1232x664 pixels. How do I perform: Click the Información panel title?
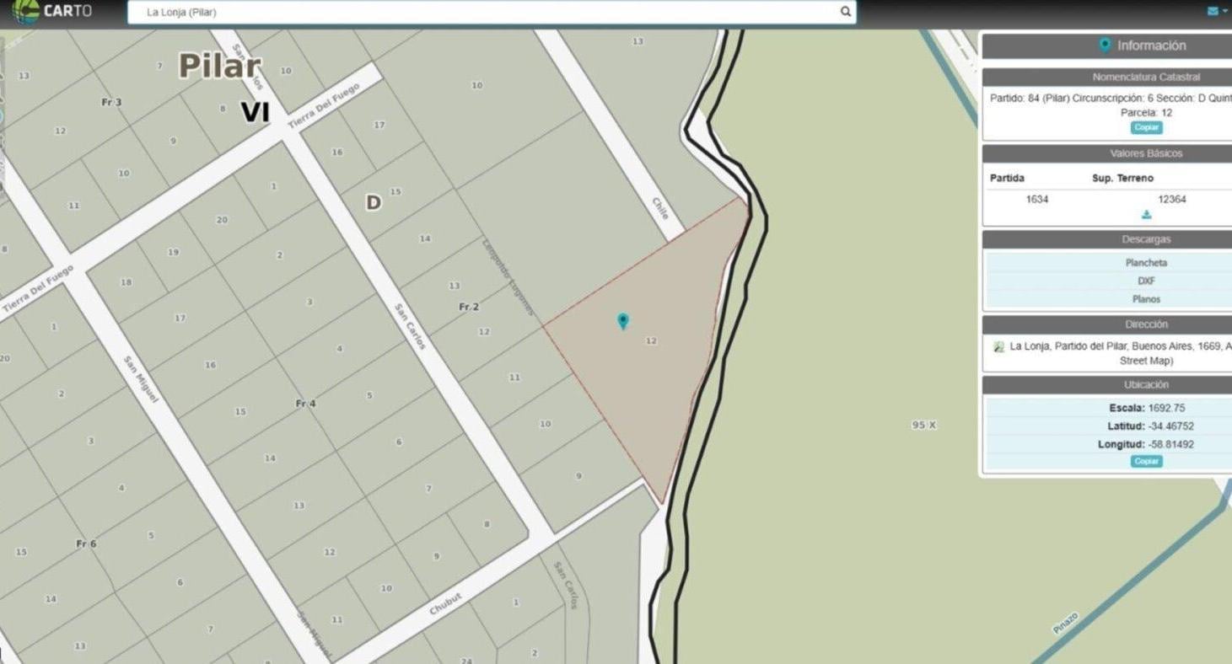click(1151, 46)
